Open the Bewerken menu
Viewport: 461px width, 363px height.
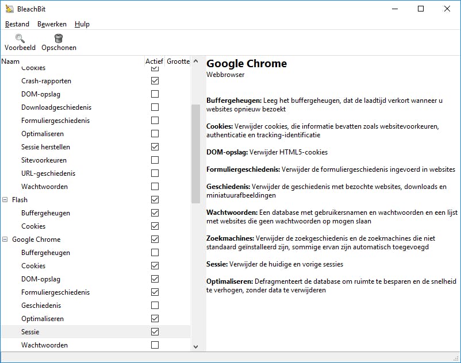[x=52, y=24]
